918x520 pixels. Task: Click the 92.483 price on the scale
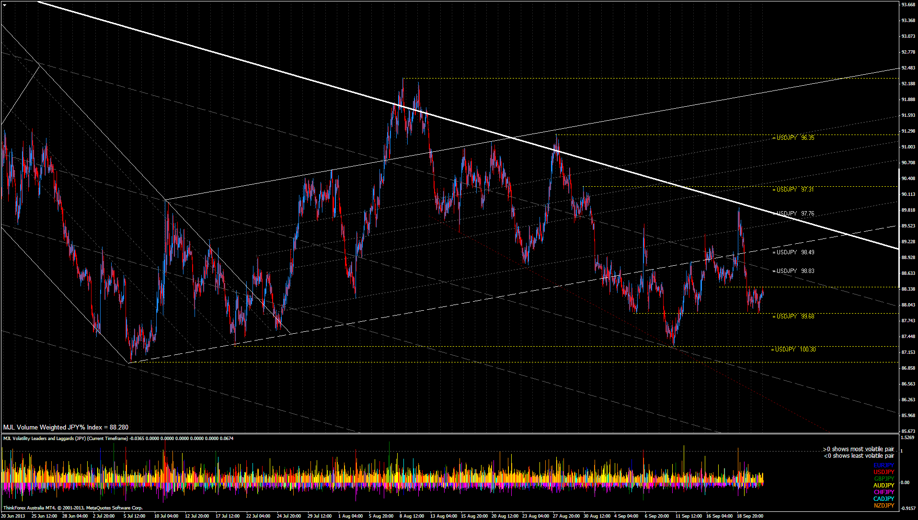click(908, 68)
